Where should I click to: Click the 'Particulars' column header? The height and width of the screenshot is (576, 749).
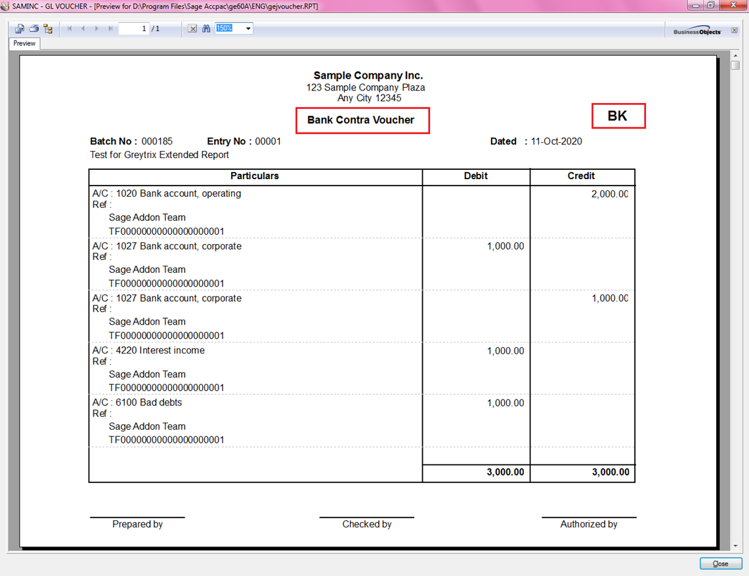pos(255,176)
